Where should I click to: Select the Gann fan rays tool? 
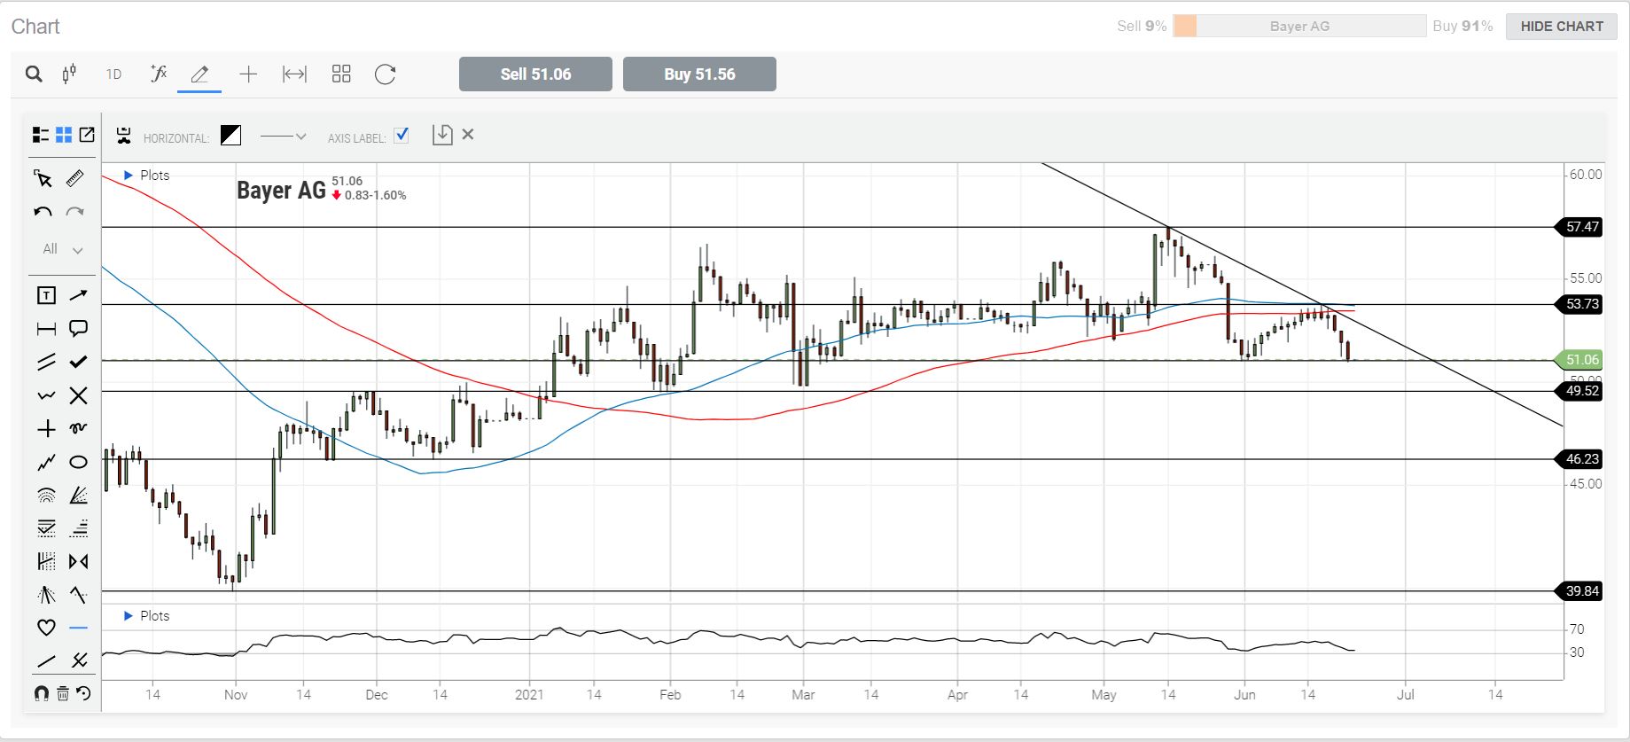click(46, 595)
